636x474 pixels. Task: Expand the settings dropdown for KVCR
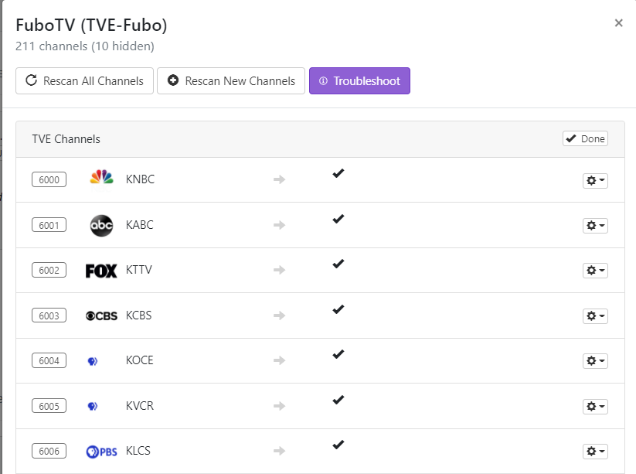(x=595, y=407)
